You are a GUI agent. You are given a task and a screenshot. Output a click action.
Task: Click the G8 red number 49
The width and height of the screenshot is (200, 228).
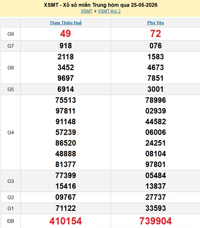coord(65,34)
